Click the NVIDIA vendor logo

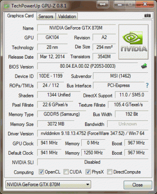pyautogui.click(x=133, y=42)
